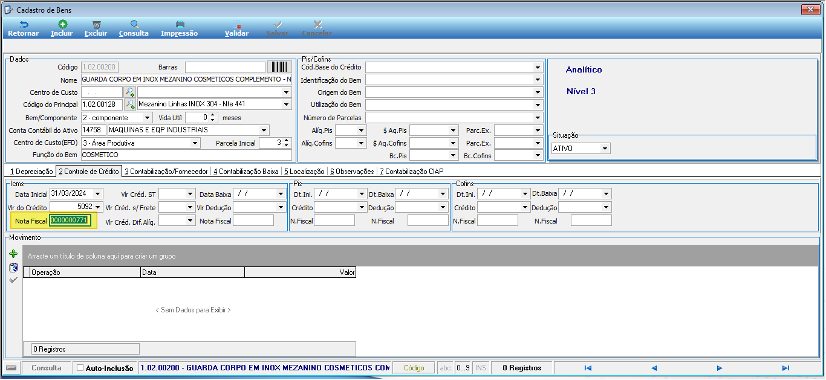The height and width of the screenshot is (380, 826).
Task: Go to first record navigation arrow
Action: point(588,368)
